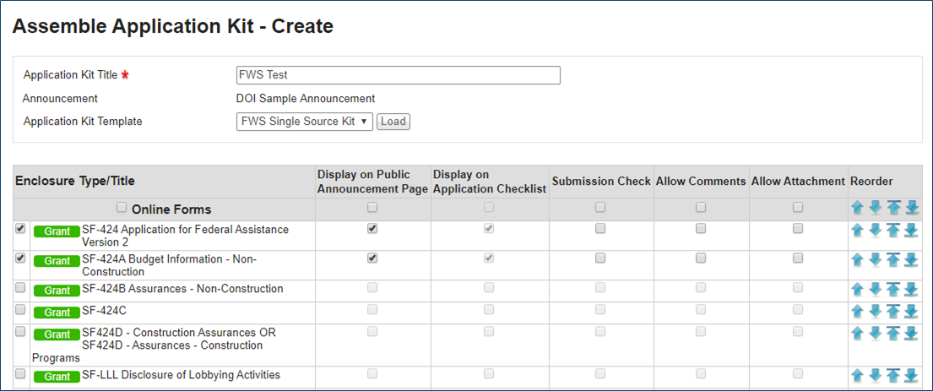Screen dimensions: 933x391
Task: Move SF-424C row to bottom
Action: coord(911,312)
